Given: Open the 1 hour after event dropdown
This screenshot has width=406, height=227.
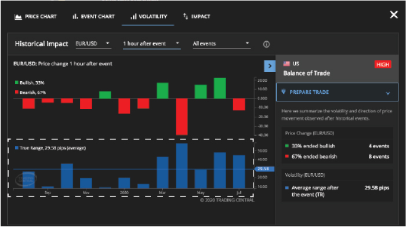Looking at the screenshot, I should tap(151, 43).
